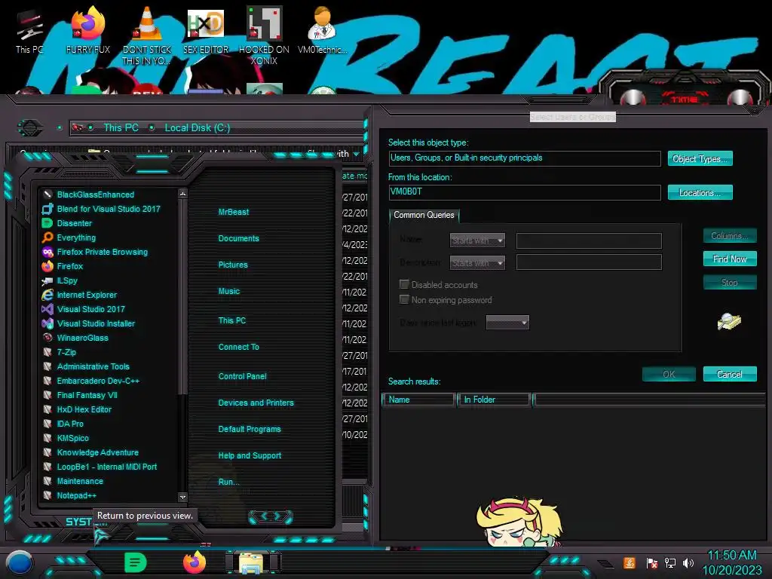Open Devices and Printers from start menu
Image resolution: width=772 pixels, height=579 pixels.
pyautogui.click(x=256, y=403)
